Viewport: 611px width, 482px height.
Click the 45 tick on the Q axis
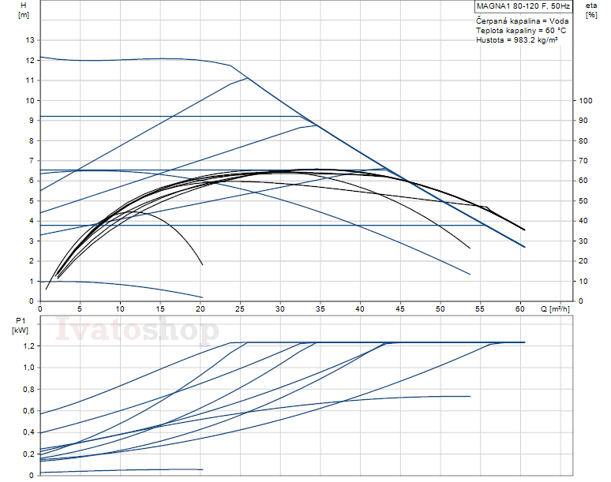(361, 308)
